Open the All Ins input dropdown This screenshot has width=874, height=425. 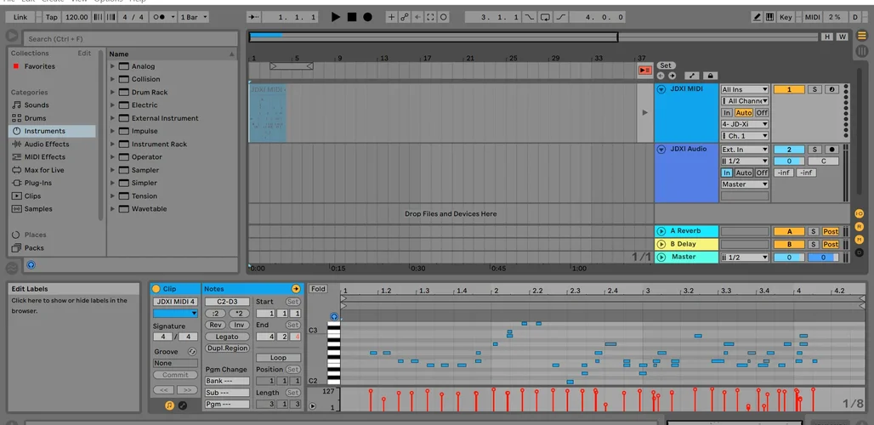point(745,89)
